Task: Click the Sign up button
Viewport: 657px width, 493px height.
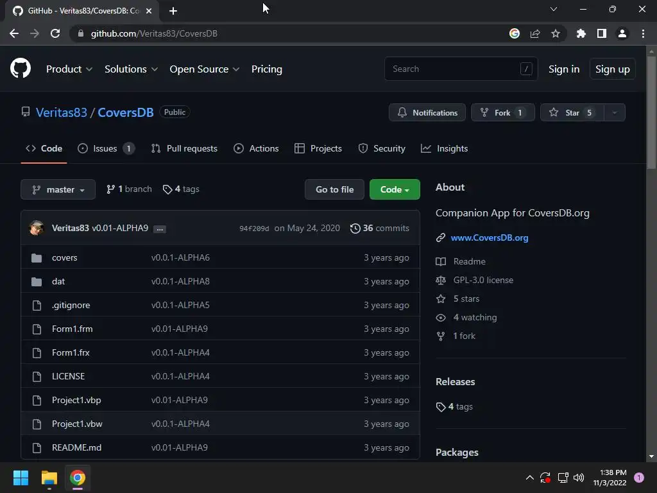Action: [x=612, y=69]
